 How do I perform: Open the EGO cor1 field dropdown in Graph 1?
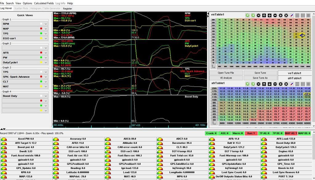click(x=46, y=38)
